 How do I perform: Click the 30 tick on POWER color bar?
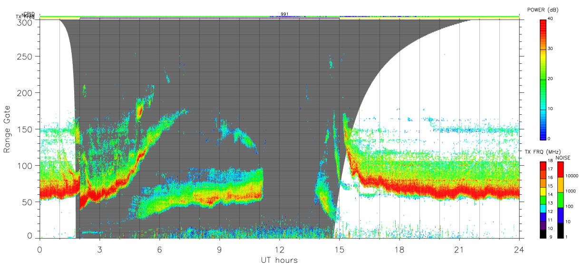click(x=550, y=49)
